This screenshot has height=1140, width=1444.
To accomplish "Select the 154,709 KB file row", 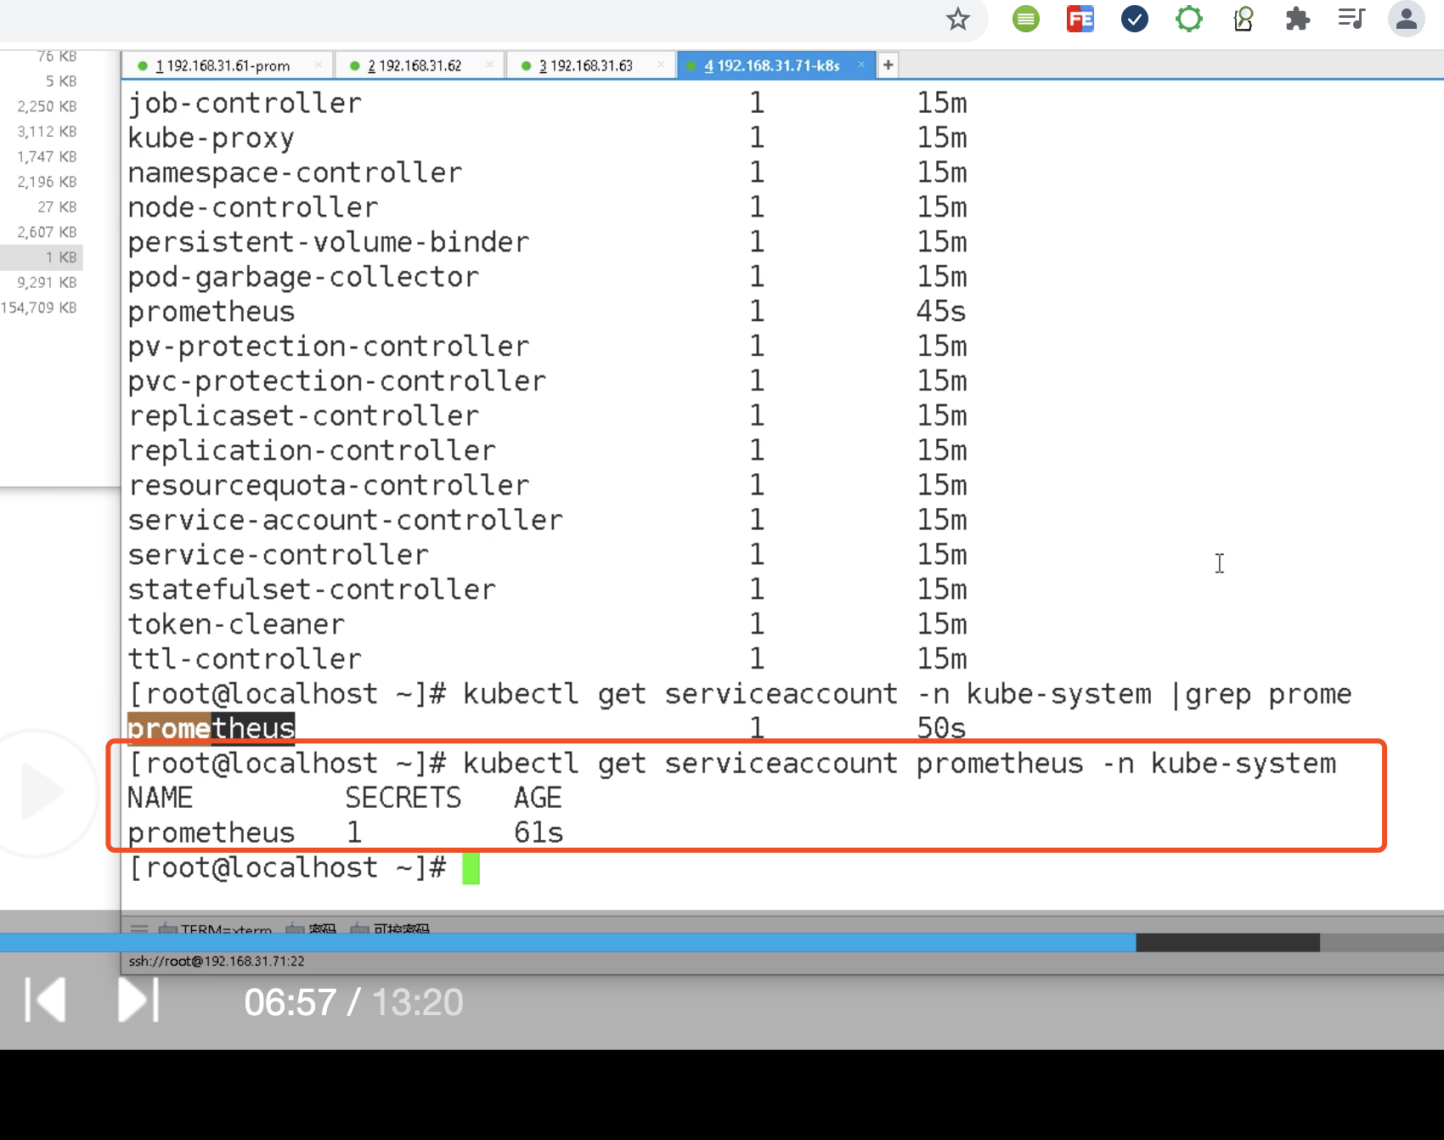I will 39,308.
